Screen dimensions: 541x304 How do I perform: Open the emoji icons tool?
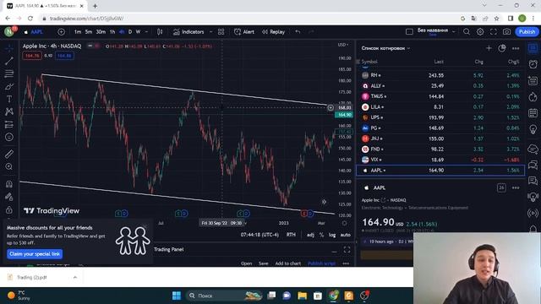(9, 137)
